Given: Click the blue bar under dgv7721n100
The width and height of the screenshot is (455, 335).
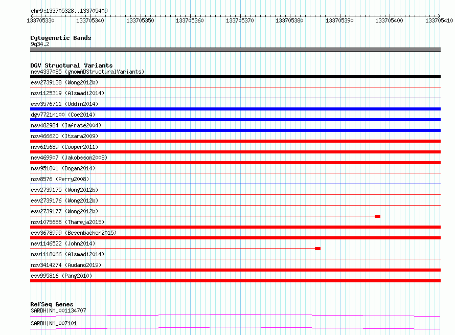Looking at the screenshot, I should [x=235, y=120].
